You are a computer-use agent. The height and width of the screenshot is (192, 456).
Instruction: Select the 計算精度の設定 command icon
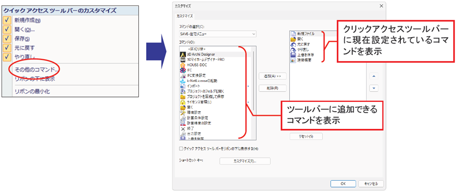click(x=183, y=123)
